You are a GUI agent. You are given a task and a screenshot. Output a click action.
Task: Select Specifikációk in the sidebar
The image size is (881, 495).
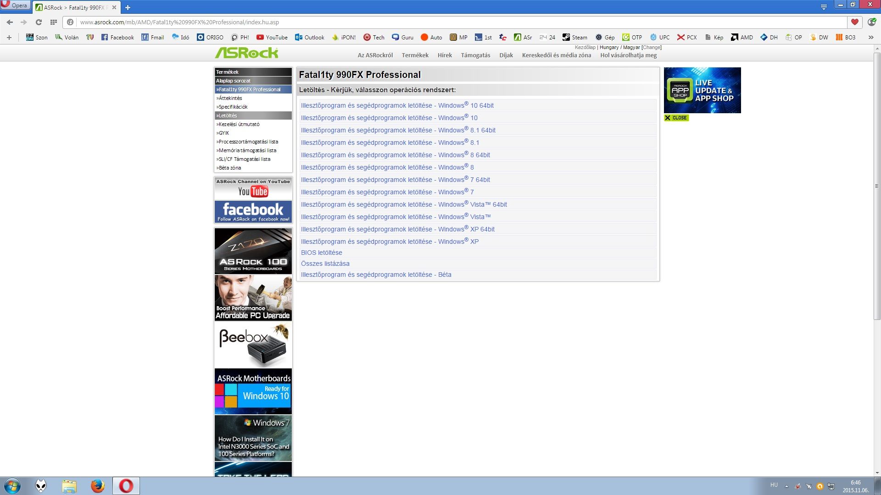253,107
